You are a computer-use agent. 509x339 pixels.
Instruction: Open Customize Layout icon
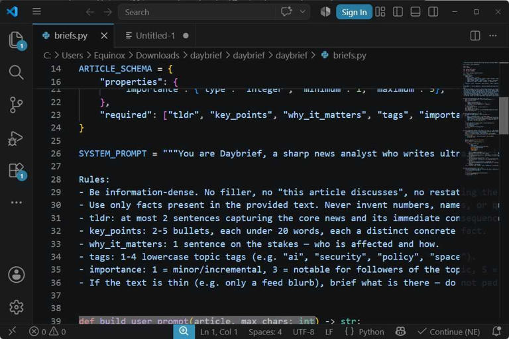click(380, 12)
